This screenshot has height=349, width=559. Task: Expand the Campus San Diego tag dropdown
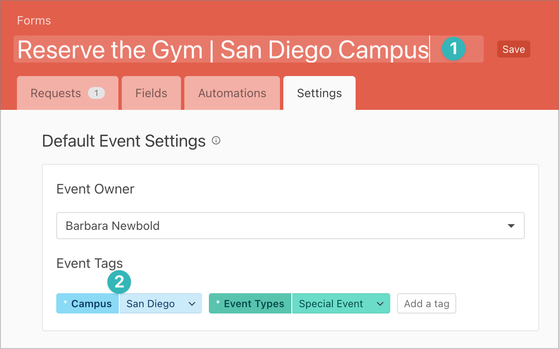[161, 304]
